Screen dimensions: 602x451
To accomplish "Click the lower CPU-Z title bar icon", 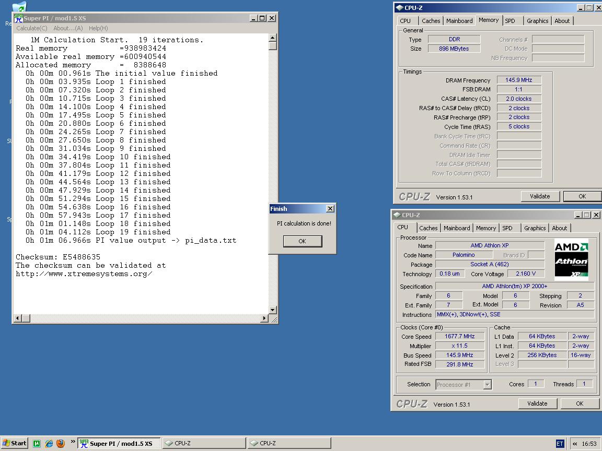I will tap(397, 215).
